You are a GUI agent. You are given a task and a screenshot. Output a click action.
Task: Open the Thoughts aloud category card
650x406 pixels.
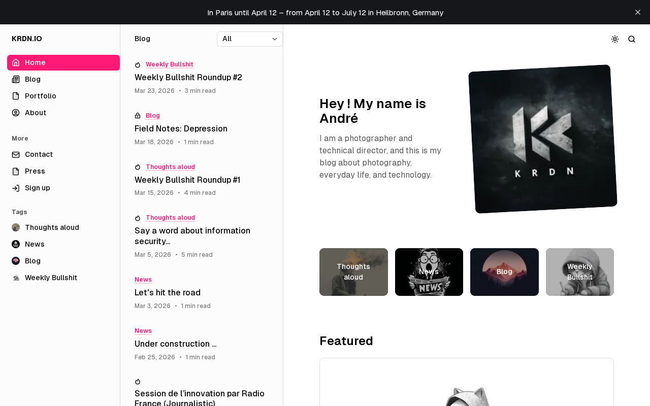pos(353,272)
